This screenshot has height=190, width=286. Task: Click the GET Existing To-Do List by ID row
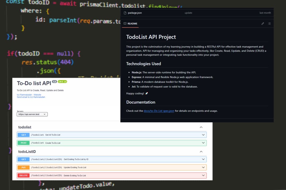pos(111,159)
